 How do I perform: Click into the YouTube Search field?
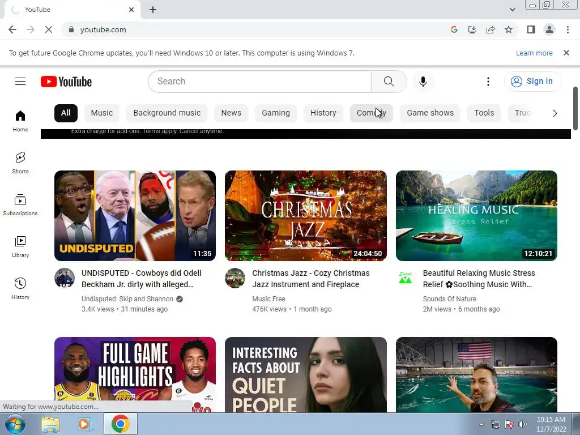point(259,82)
